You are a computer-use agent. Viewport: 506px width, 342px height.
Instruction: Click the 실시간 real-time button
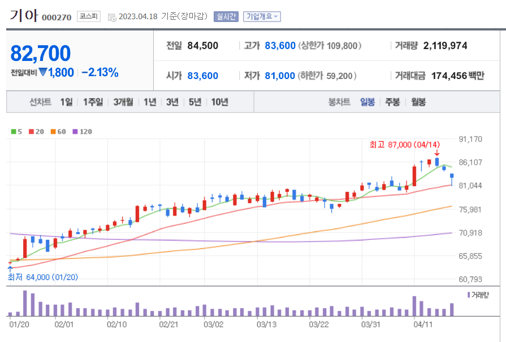[226, 16]
